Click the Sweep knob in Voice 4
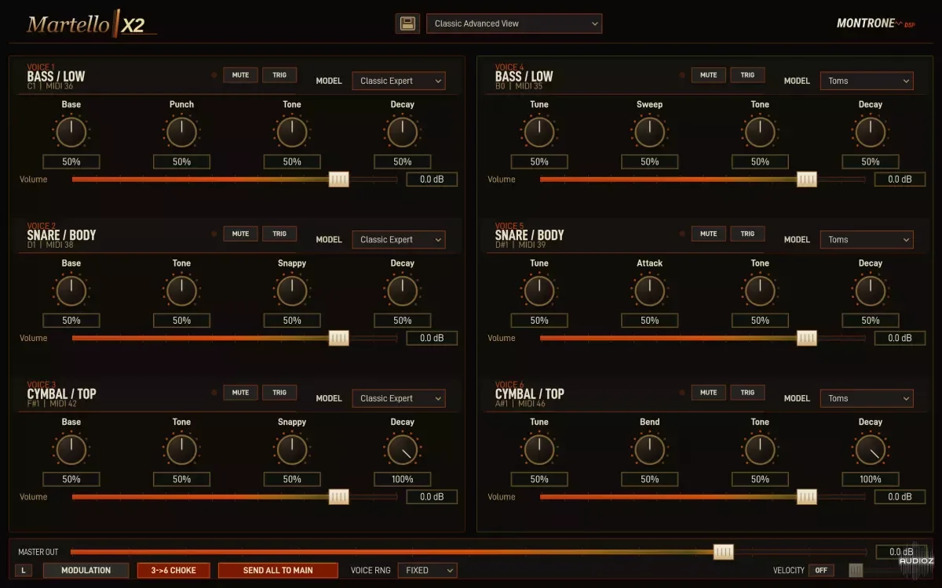This screenshot has height=588, width=942. click(650, 132)
